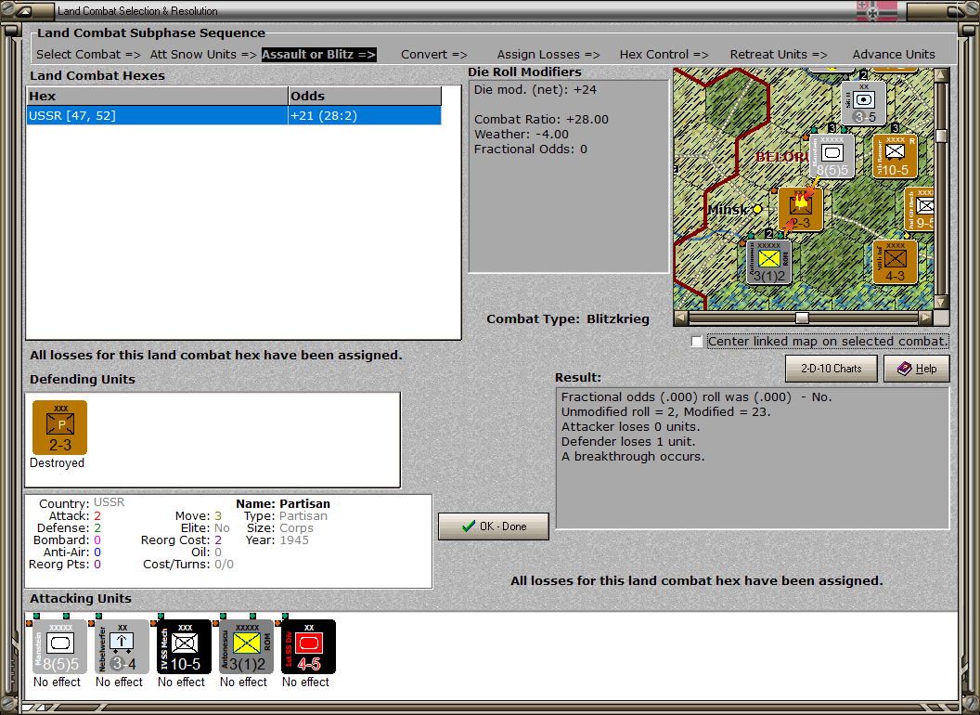Click the 'Weather: -4.00' line
980x715 pixels.
click(x=522, y=134)
